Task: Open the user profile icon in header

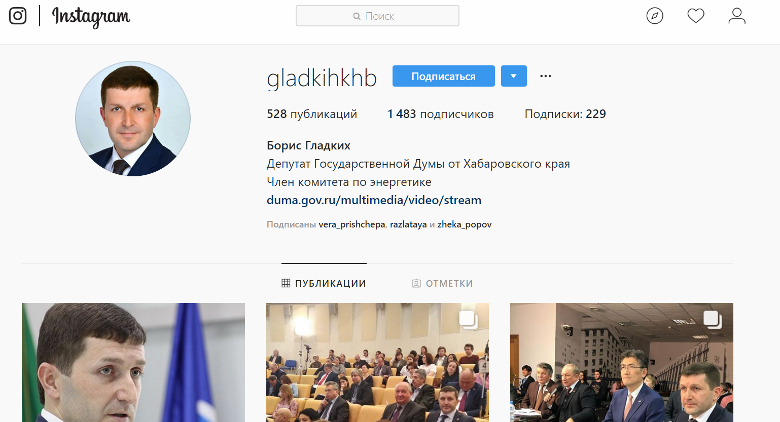Action: click(737, 16)
